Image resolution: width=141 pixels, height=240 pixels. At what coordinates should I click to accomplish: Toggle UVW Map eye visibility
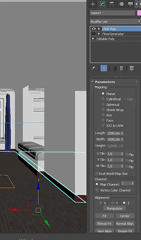(94, 29)
